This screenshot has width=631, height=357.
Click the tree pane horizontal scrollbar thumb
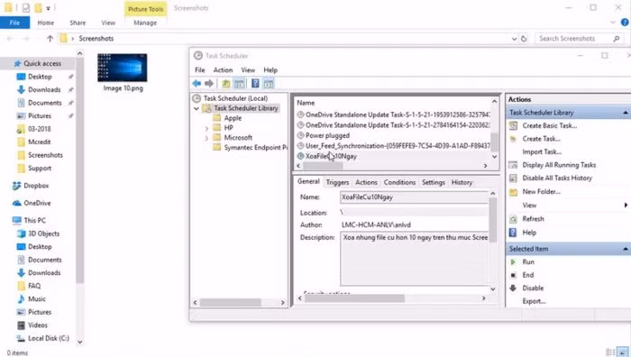click(x=230, y=302)
